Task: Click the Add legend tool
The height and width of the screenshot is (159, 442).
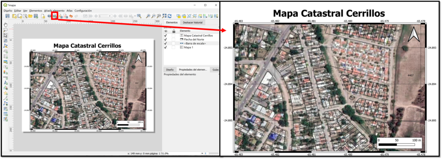Action: [5, 72]
